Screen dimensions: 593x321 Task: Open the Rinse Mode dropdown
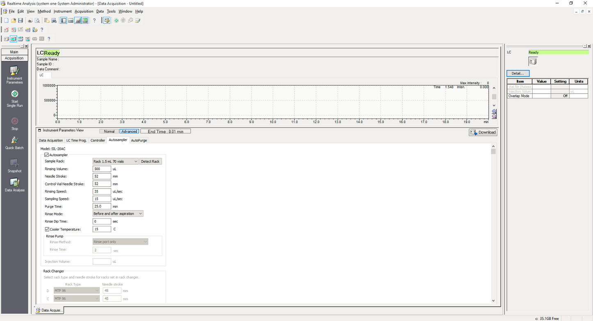pyautogui.click(x=118, y=213)
